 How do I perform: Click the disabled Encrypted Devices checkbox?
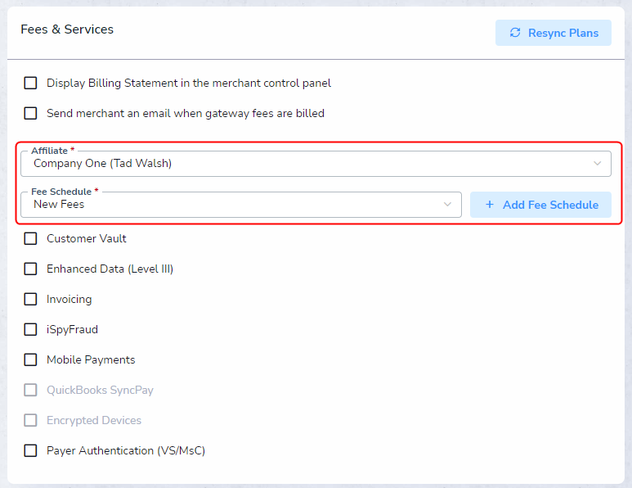(30, 420)
